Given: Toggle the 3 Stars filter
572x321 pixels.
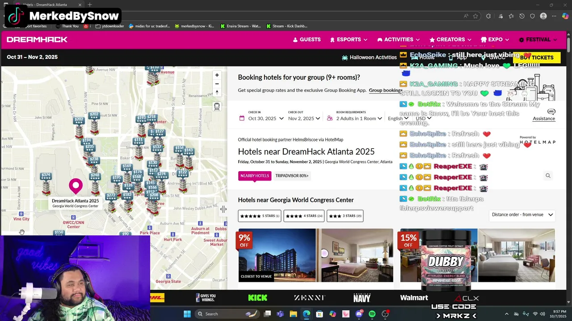Looking at the screenshot, I should point(345,216).
